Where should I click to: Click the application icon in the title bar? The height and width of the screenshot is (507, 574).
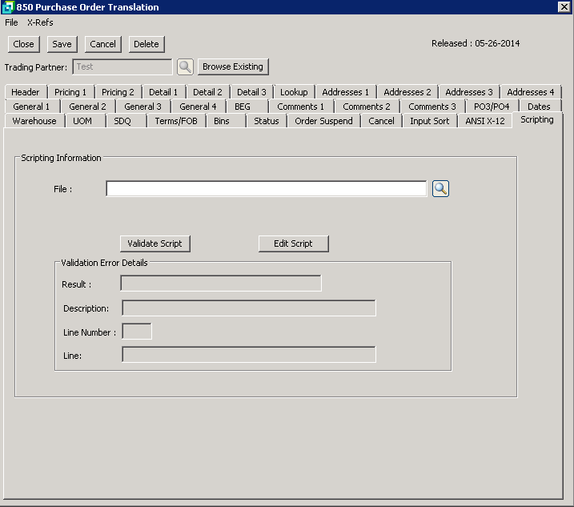(x=8, y=7)
